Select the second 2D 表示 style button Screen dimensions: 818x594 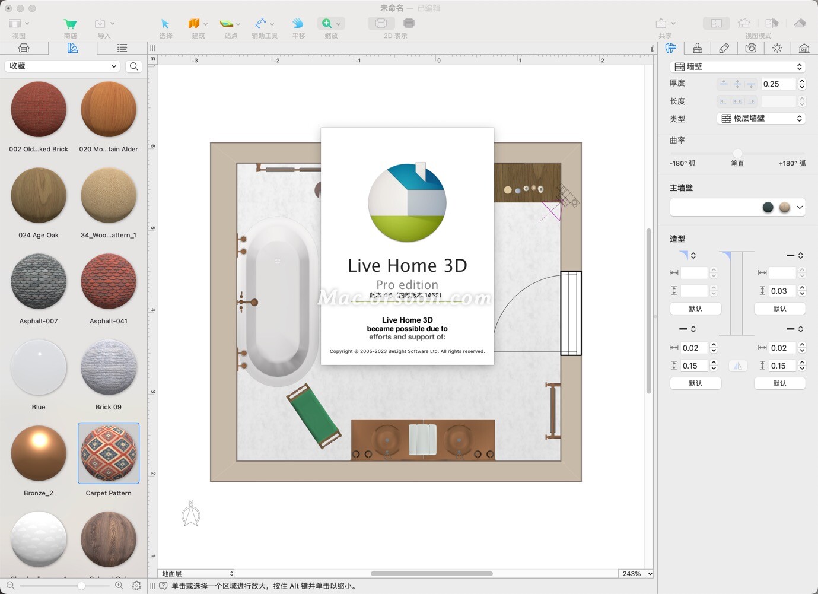[x=409, y=23]
